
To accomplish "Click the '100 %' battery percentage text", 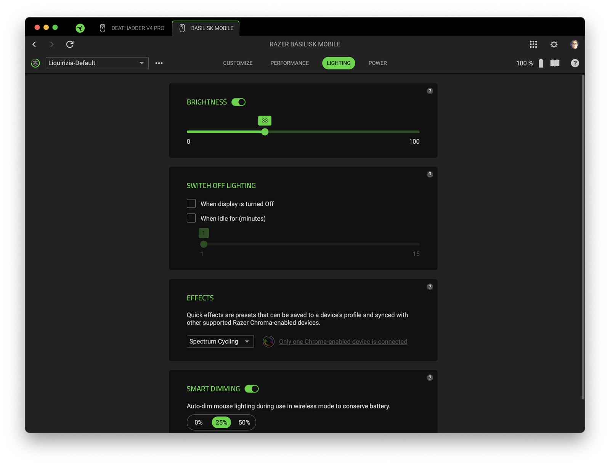I will (525, 63).
